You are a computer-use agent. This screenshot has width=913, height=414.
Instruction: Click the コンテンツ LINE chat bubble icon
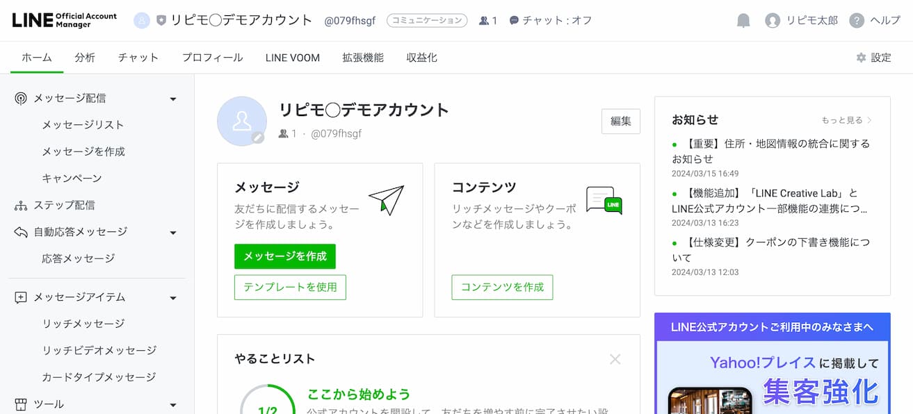(604, 200)
